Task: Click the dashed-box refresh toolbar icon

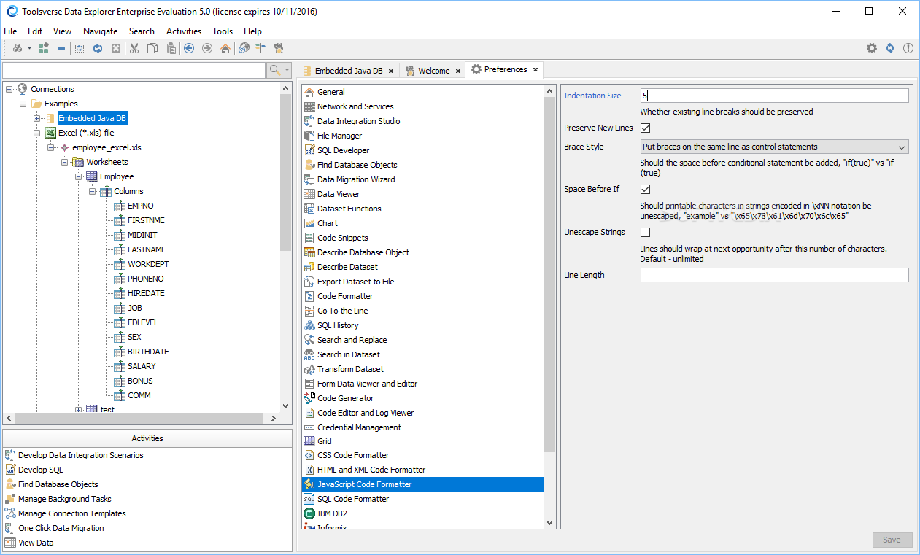Action: pyautogui.click(x=80, y=48)
